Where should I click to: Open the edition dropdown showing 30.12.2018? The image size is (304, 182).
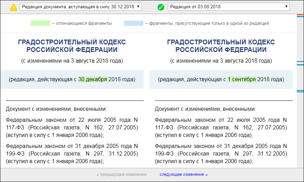point(81,7)
